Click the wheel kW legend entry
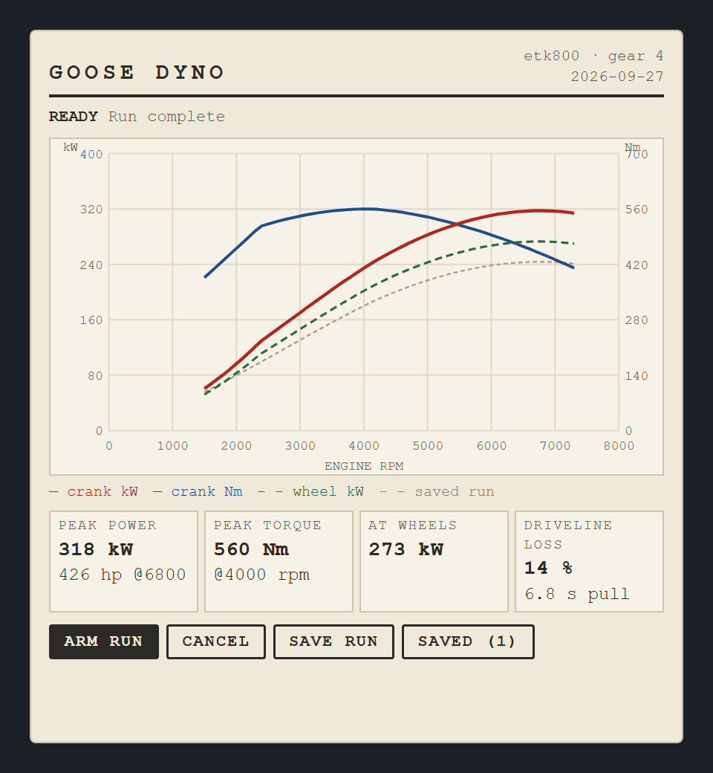This screenshot has height=773, width=713. click(x=311, y=491)
